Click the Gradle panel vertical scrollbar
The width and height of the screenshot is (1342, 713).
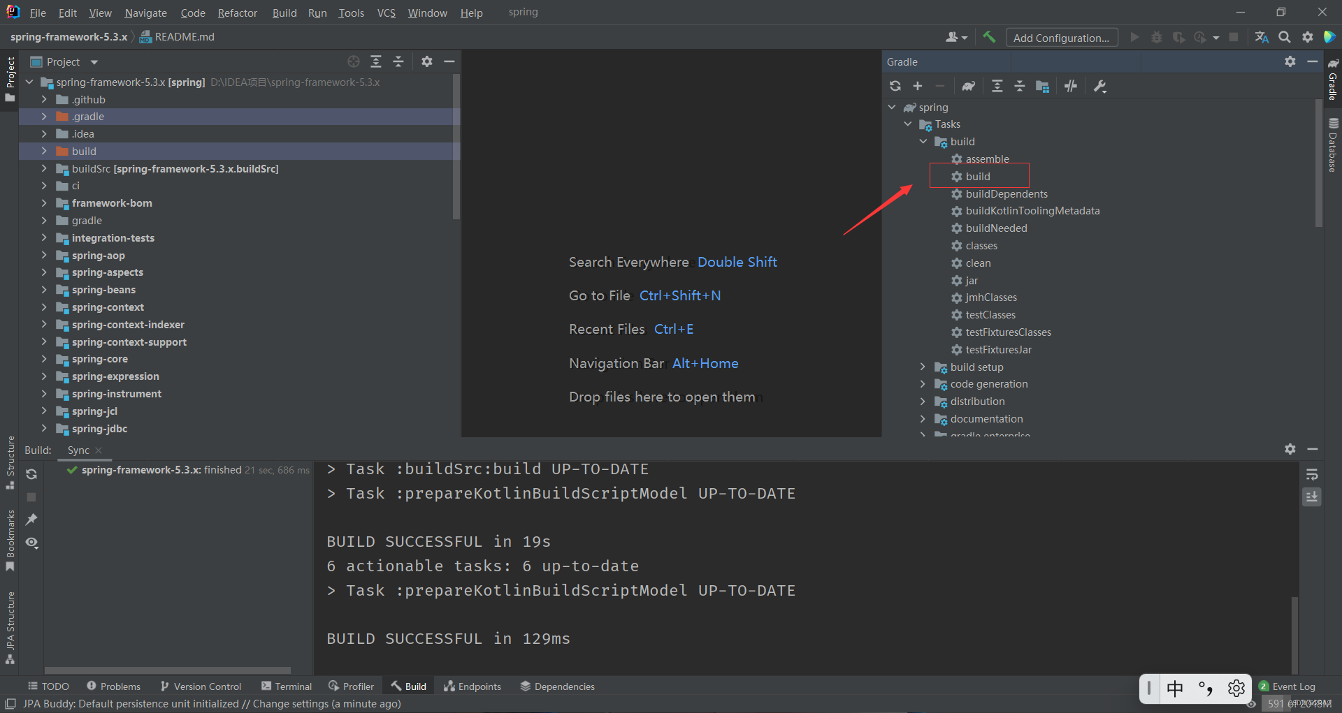[x=1319, y=163]
